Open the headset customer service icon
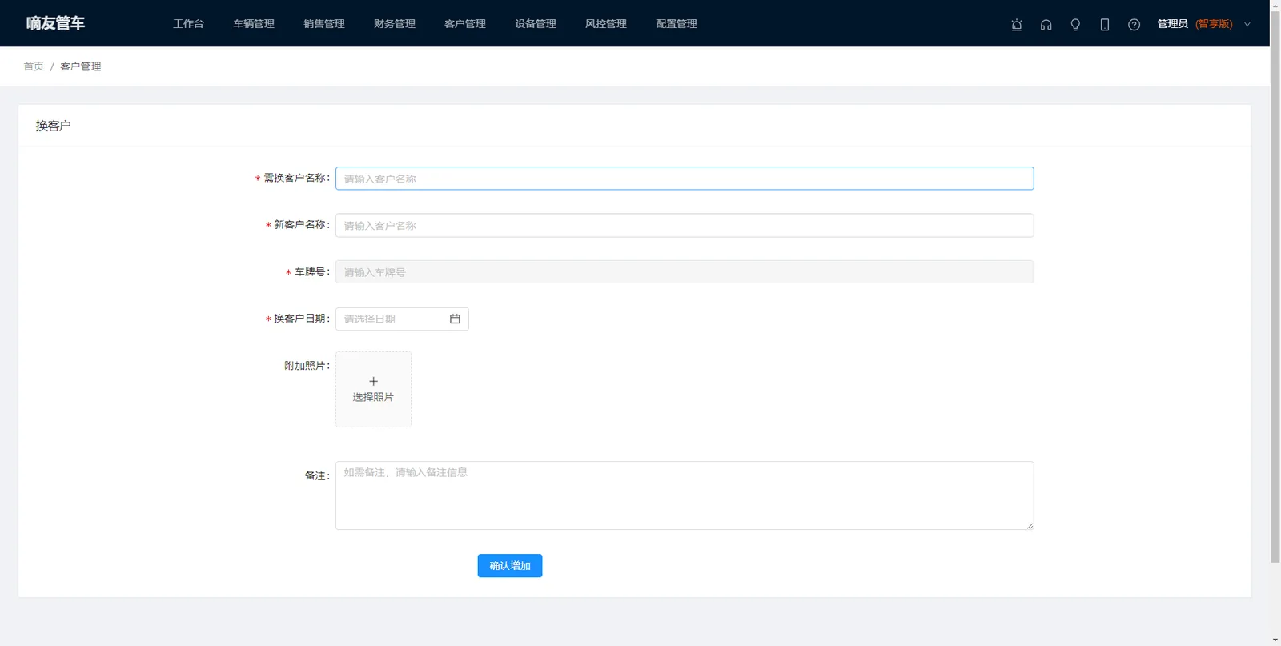The height and width of the screenshot is (646, 1281). click(1046, 24)
